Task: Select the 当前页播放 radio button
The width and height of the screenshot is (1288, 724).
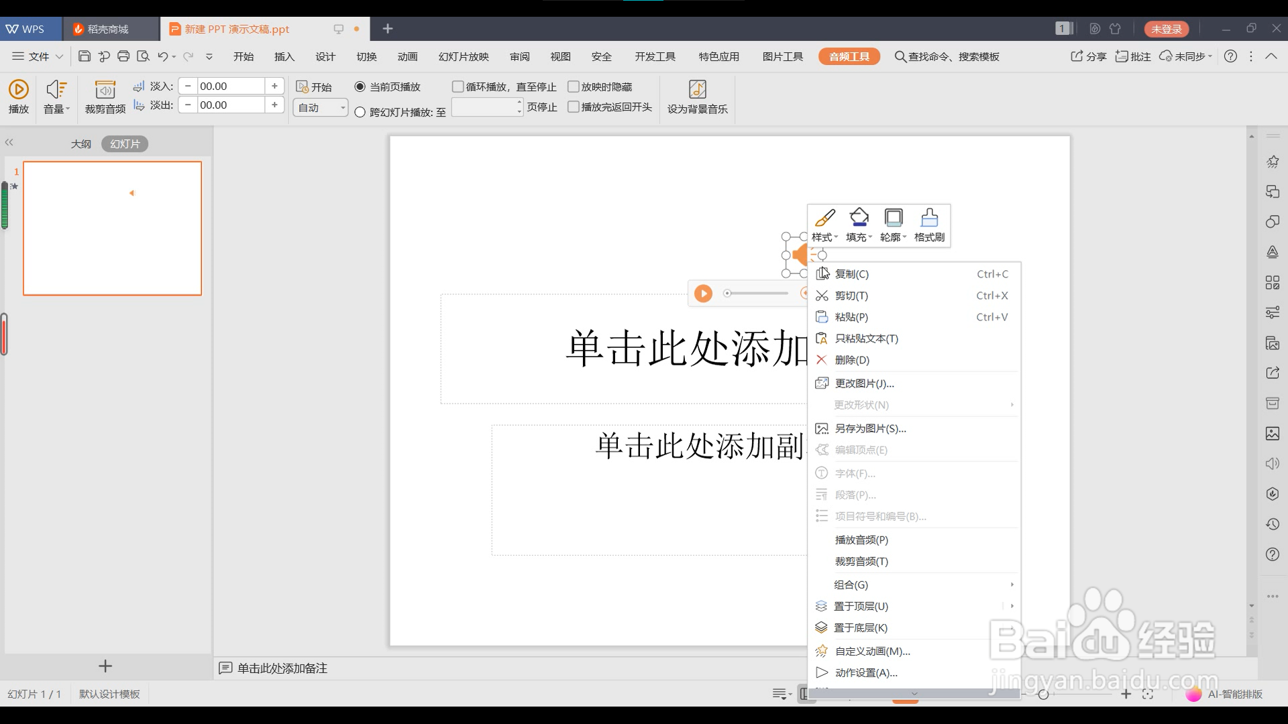Action: coord(360,87)
